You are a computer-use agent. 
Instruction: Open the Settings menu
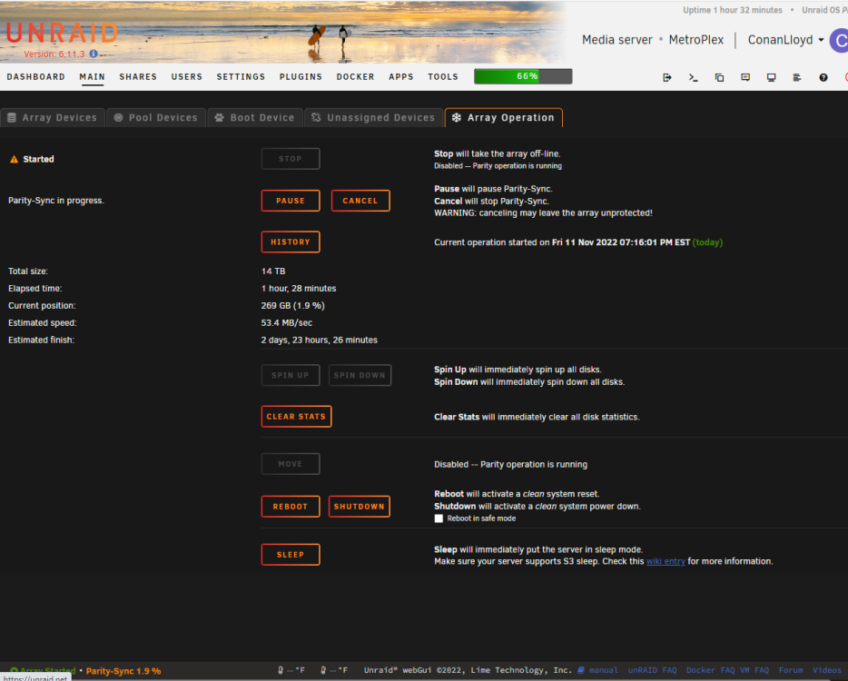241,77
